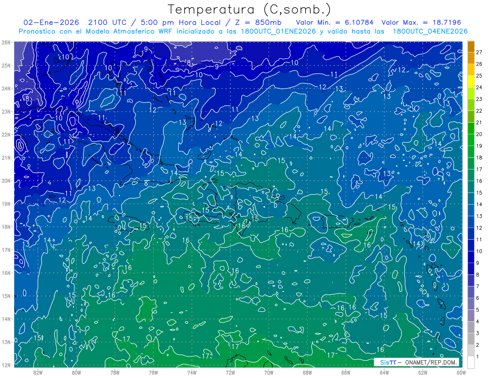Click the "22N" latitude axis label
Viewport: 490px width, 378px height.
pyautogui.click(x=6, y=135)
